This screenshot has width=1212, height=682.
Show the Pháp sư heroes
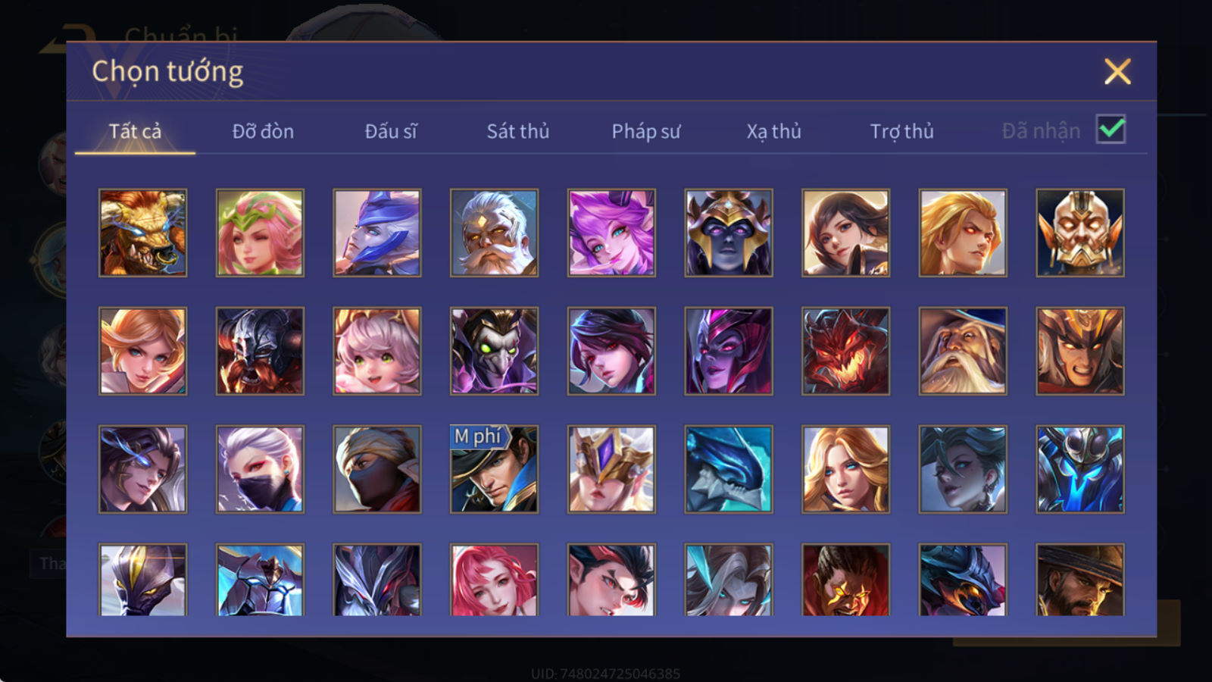tap(646, 131)
